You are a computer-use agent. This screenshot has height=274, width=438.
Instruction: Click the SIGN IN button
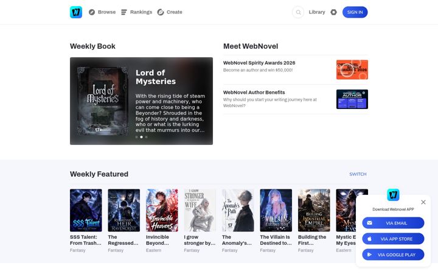point(355,12)
